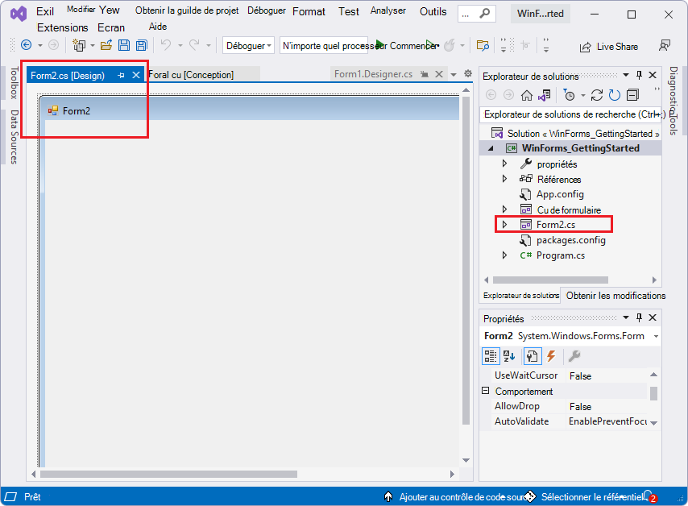Viewport: 688px width, 506px height.
Task: Save current file with the disk icon
Action: pyautogui.click(x=124, y=45)
